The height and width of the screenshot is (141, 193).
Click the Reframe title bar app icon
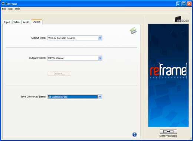coord(3,4)
